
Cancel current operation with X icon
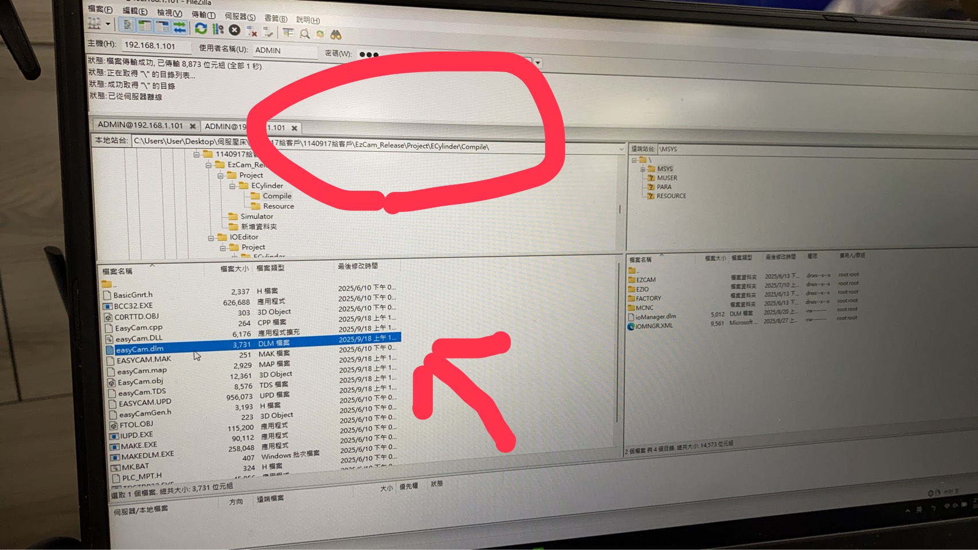coord(234,29)
